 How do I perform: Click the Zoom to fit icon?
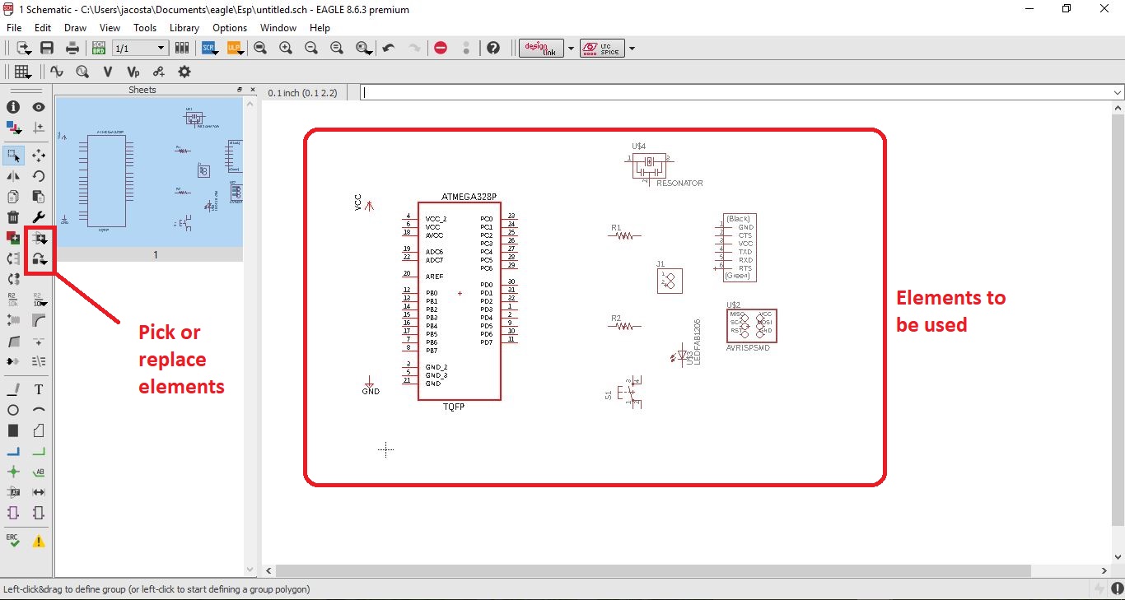point(260,48)
